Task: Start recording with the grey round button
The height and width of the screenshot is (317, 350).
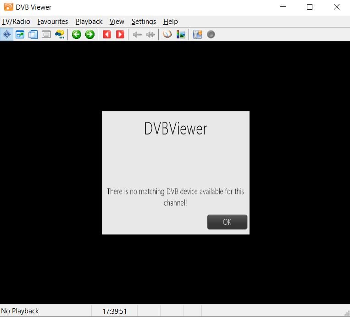Action: point(211,34)
